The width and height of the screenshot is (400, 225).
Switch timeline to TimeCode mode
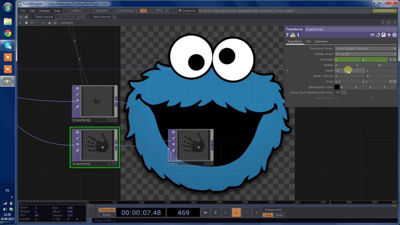[x=107, y=210]
